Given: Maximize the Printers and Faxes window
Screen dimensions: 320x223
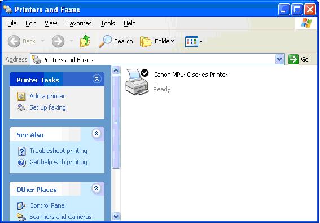Looking at the screenshot, I should tap(297, 10).
